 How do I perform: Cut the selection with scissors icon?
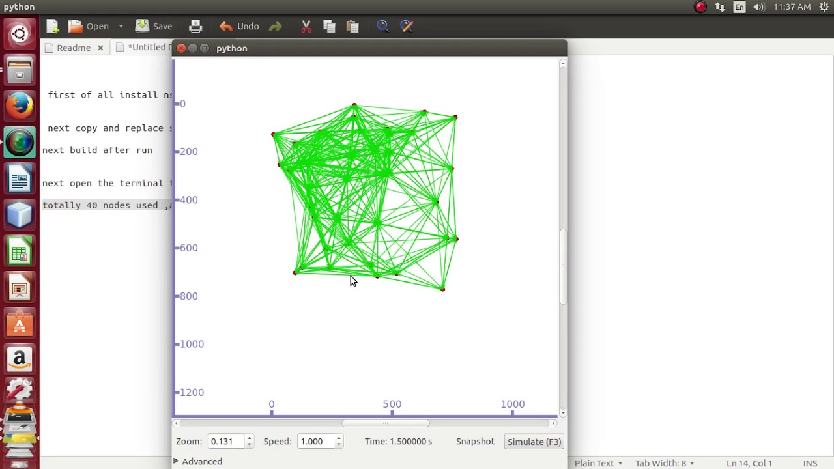tap(306, 27)
